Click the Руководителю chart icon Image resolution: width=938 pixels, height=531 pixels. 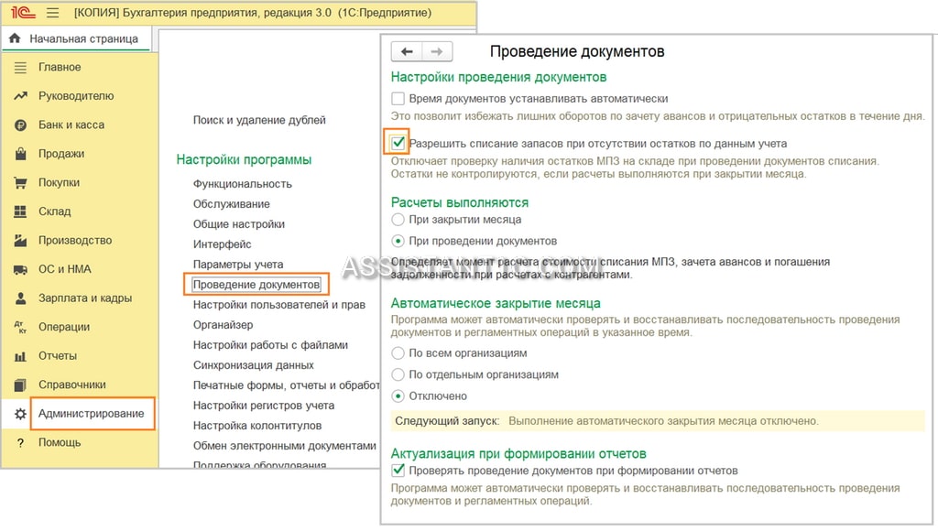20,96
